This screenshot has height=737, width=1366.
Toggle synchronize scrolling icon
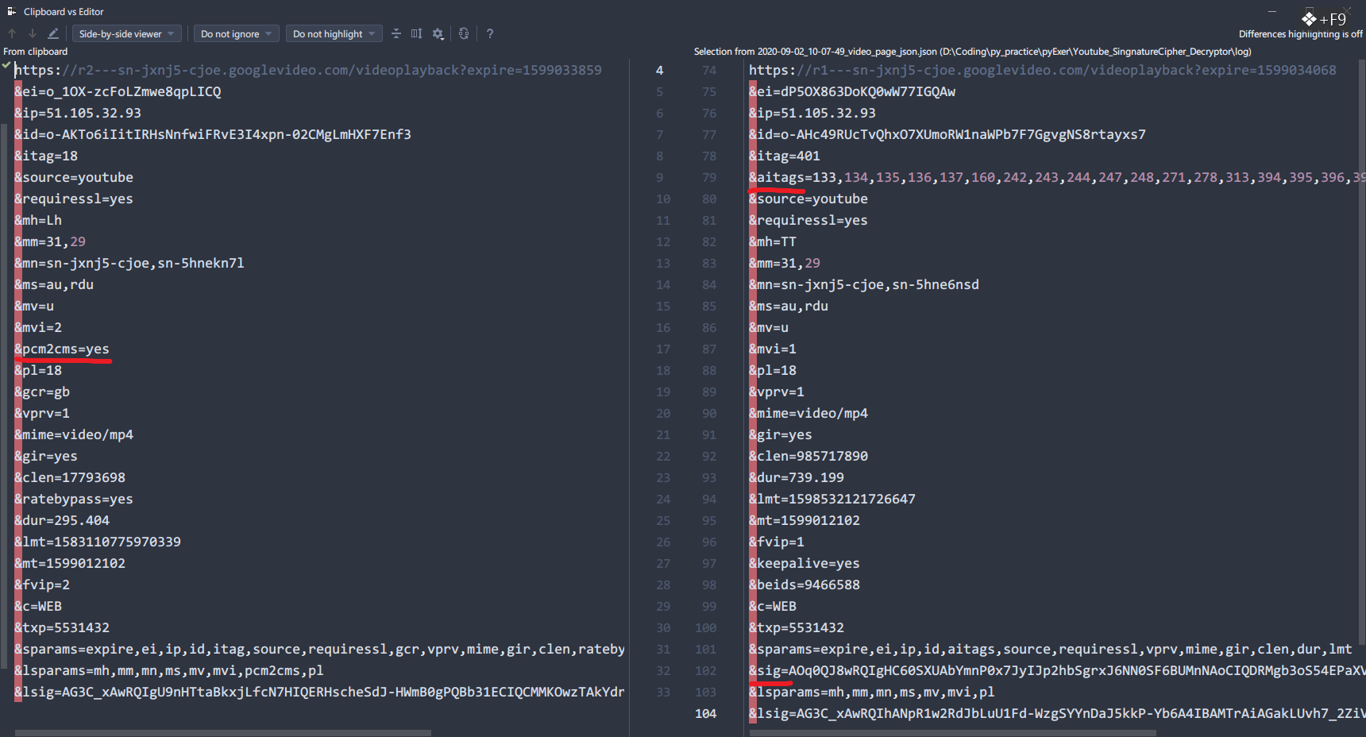pos(417,33)
